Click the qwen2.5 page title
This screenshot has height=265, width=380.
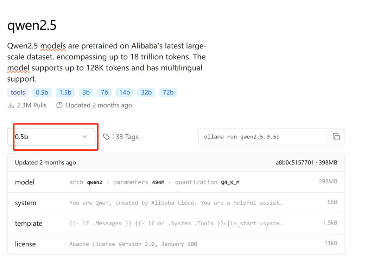click(32, 25)
